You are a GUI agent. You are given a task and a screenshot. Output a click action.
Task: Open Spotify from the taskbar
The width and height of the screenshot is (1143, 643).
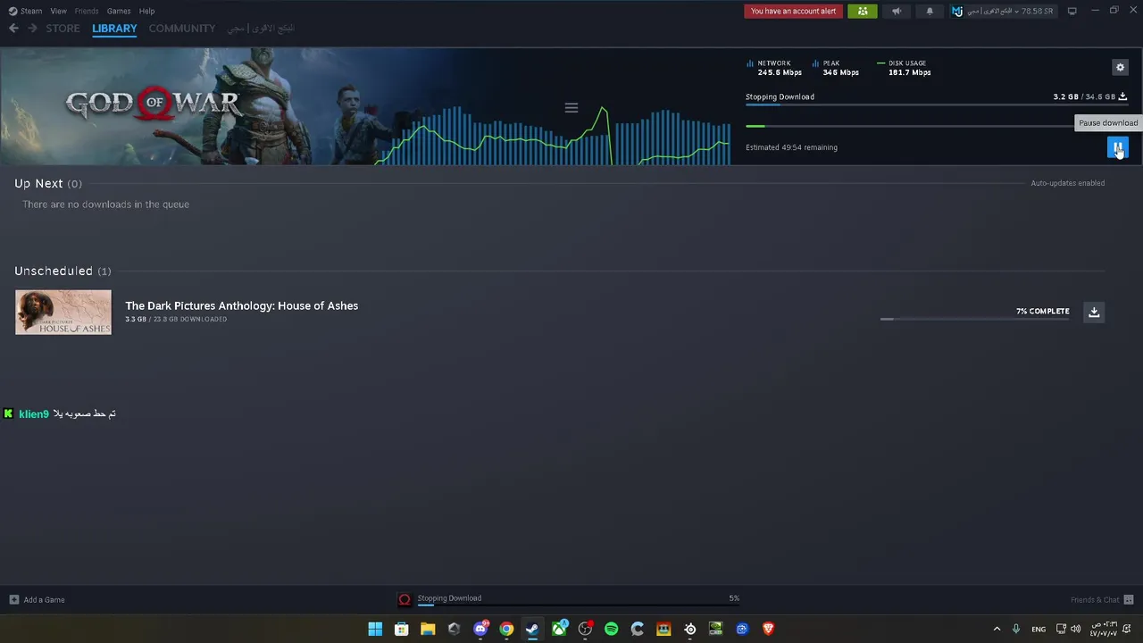click(611, 629)
